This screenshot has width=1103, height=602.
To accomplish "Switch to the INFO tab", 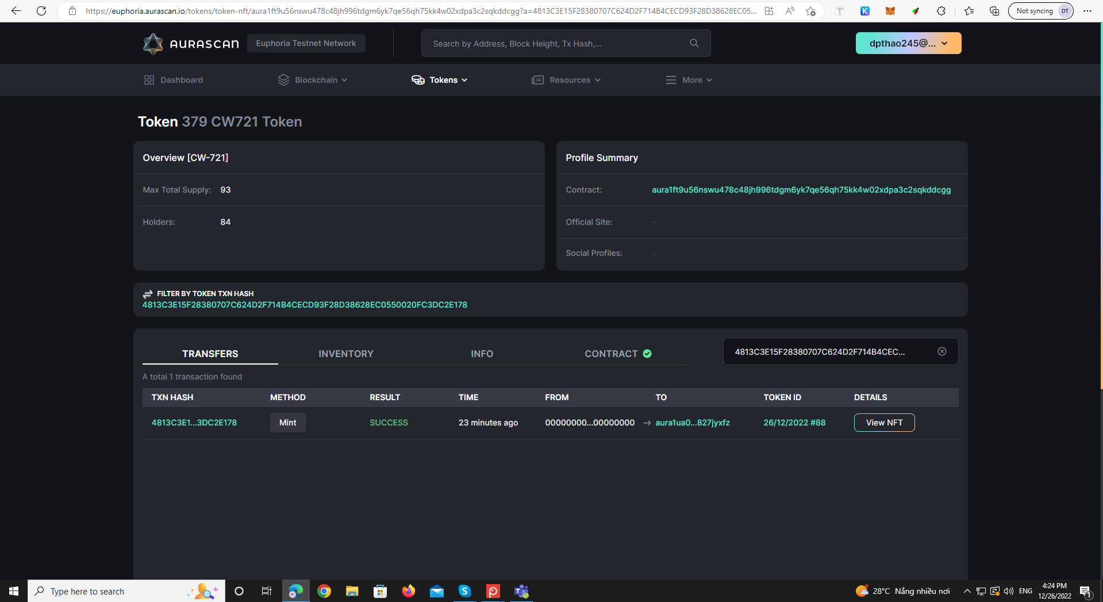I will (482, 354).
